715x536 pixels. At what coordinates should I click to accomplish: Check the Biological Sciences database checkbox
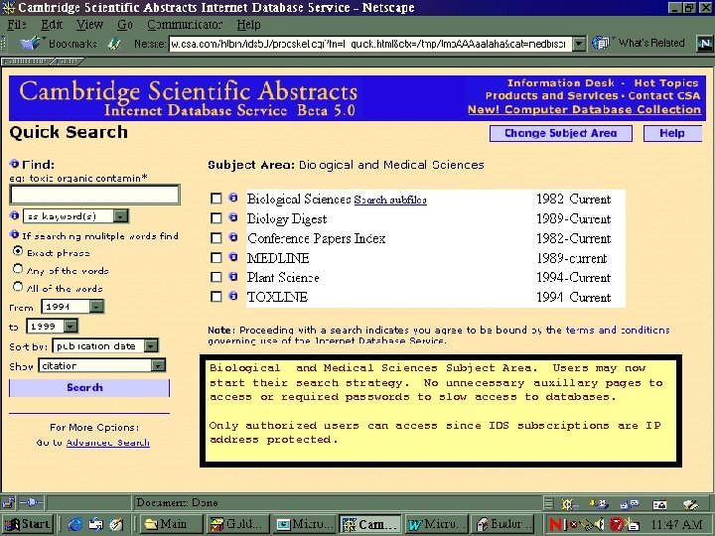click(216, 199)
